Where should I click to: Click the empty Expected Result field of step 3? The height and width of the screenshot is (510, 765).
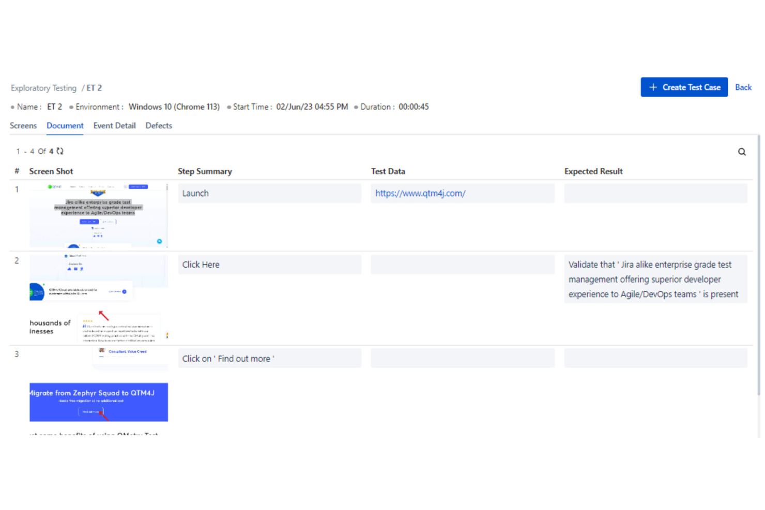tap(655, 358)
